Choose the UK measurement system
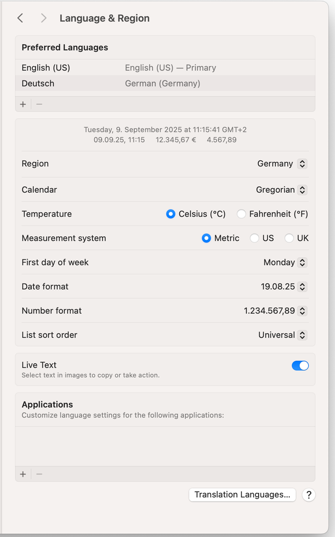335x537 pixels. 289,238
